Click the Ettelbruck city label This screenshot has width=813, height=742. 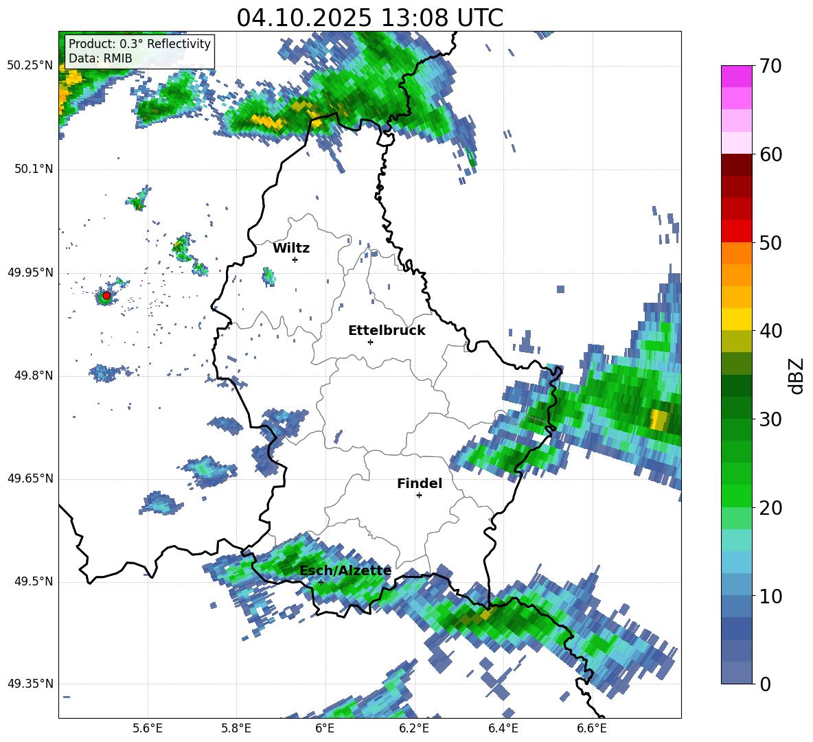[x=387, y=331]
